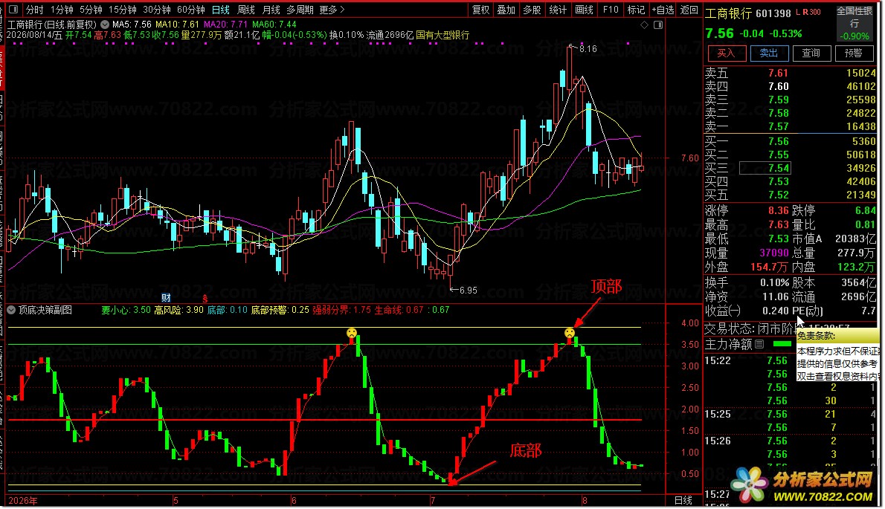Toggle the split-pane icon at chart top right
Image resolution: width=885 pixels, height=509 pixels.
point(658,25)
